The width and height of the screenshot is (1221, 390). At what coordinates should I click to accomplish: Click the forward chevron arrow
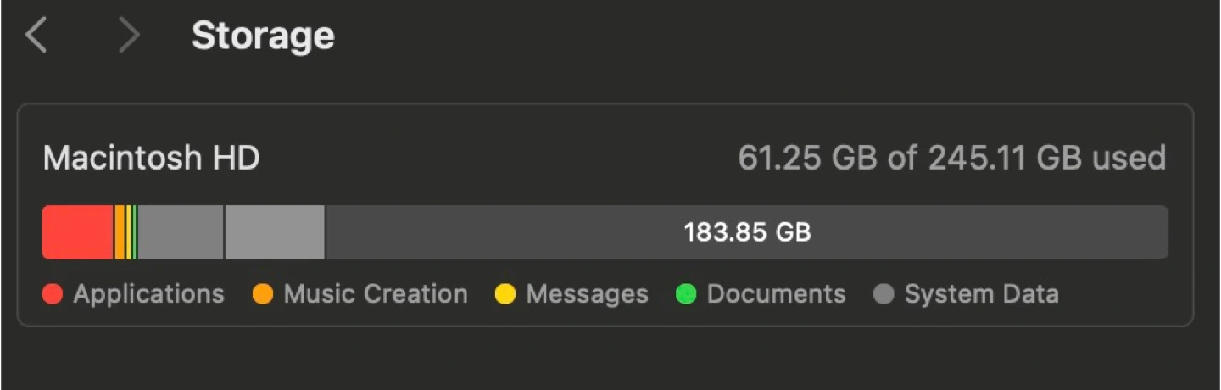(128, 36)
